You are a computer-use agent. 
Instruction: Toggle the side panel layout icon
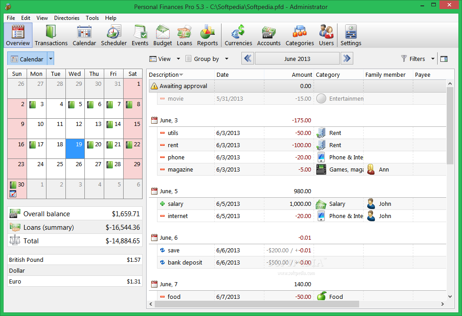pyautogui.click(x=444, y=59)
